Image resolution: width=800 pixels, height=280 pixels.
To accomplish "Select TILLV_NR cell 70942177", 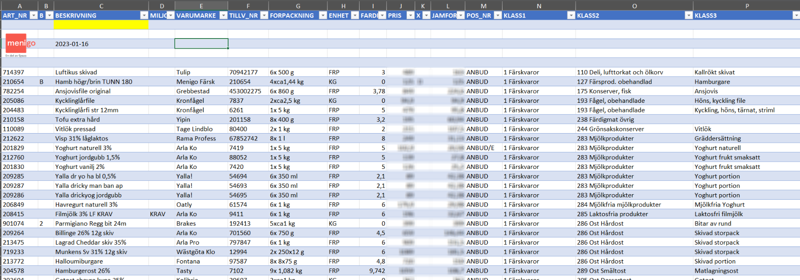I will (x=248, y=72).
